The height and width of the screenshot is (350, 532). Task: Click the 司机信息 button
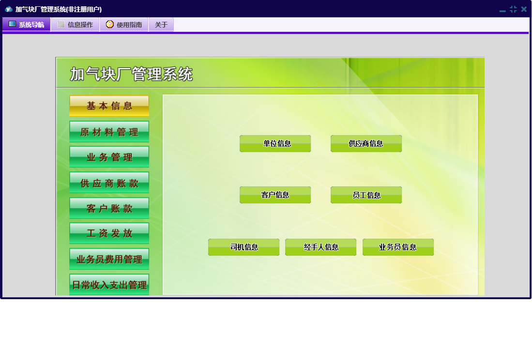click(x=243, y=247)
